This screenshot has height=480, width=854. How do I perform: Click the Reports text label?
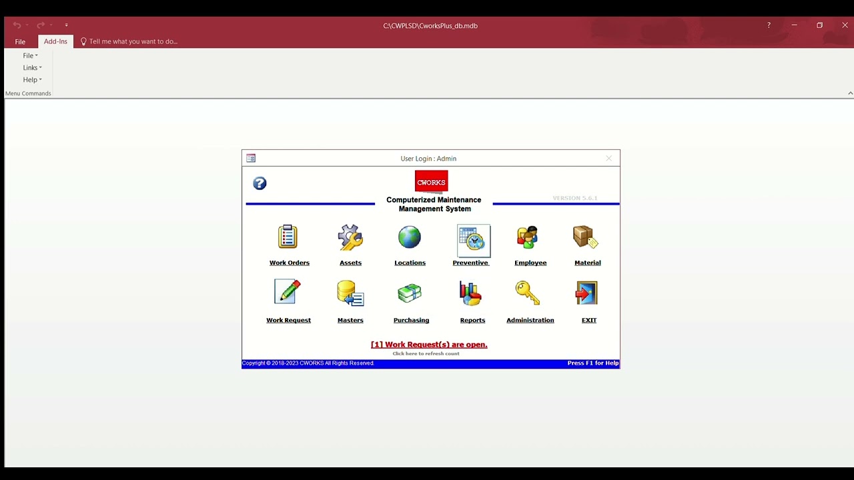pos(472,320)
